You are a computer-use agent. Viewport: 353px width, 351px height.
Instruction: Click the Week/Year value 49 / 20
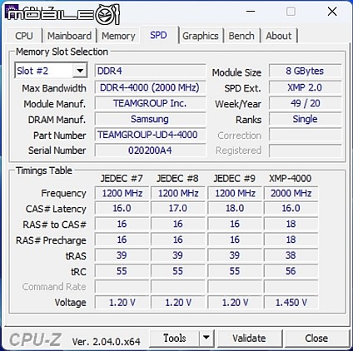click(x=305, y=103)
